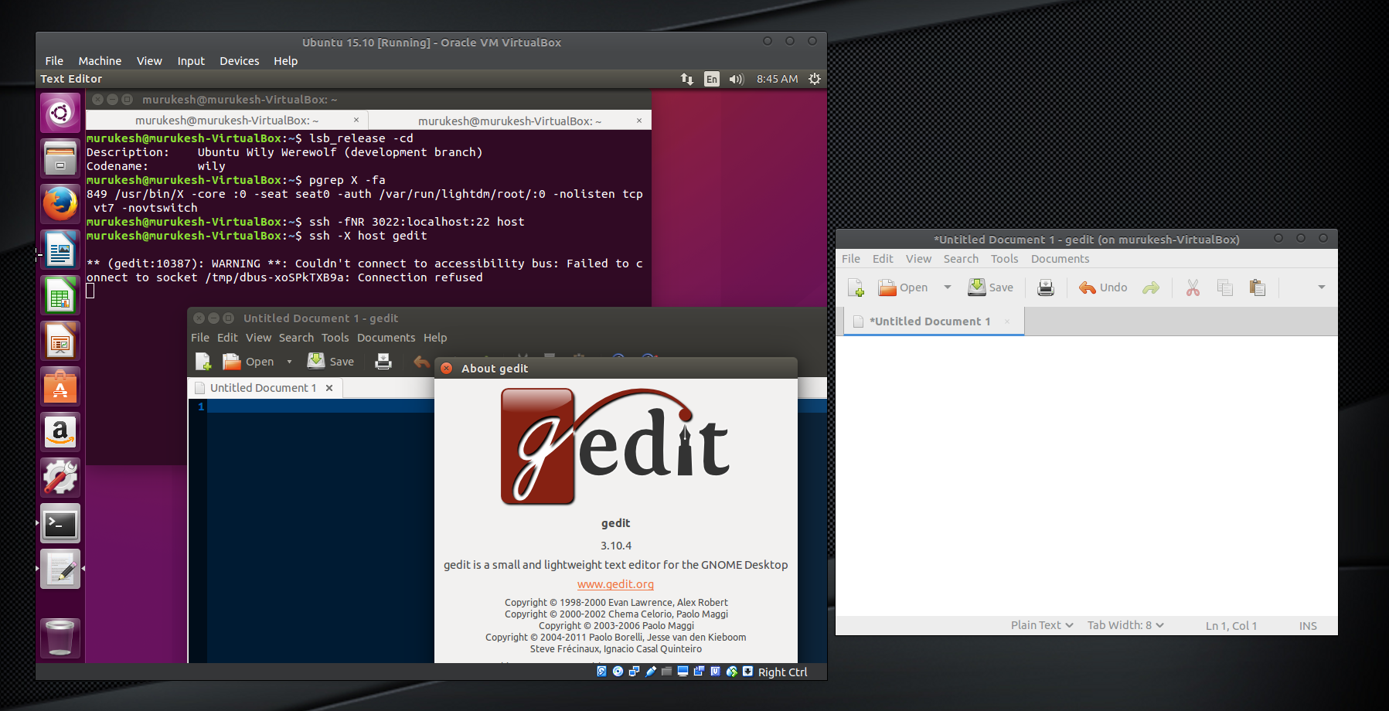Viewport: 1389px width, 711px height.
Task: Switch to the first terminal tab
Action: (226, 121)
